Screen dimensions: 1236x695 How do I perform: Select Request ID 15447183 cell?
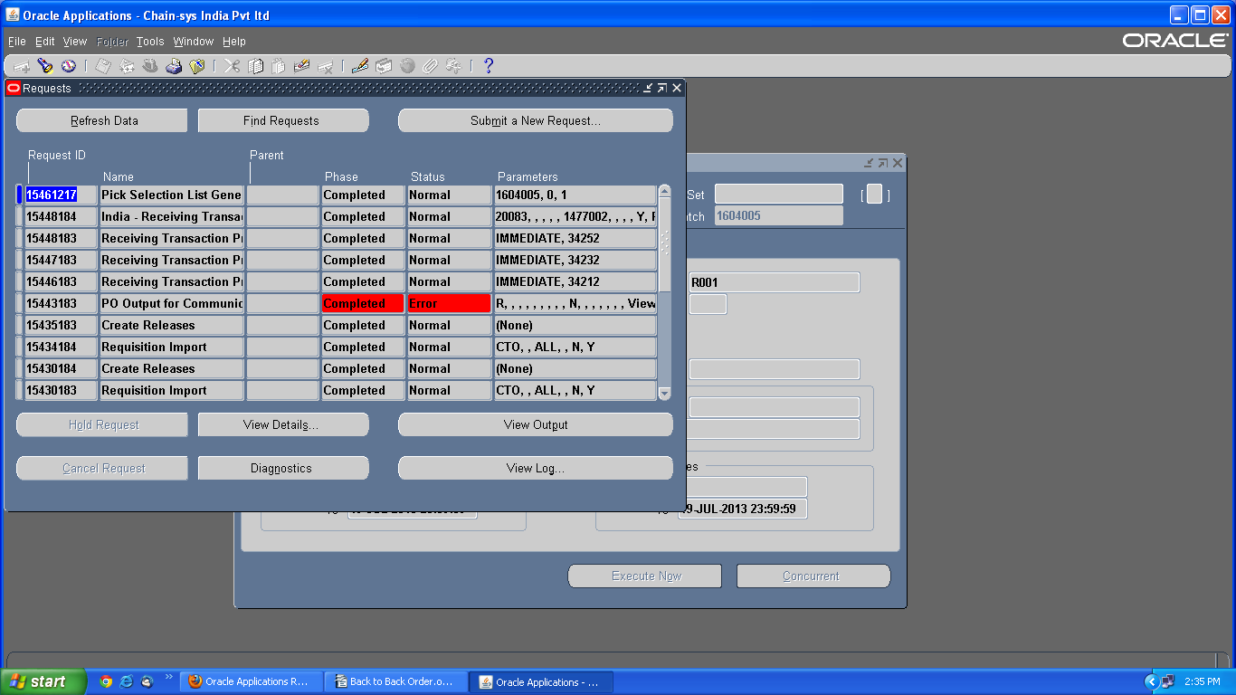[x=61, y=260]
